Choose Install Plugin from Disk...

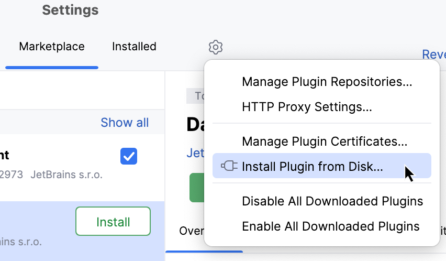pyautogui.click(x=312, y=167)
